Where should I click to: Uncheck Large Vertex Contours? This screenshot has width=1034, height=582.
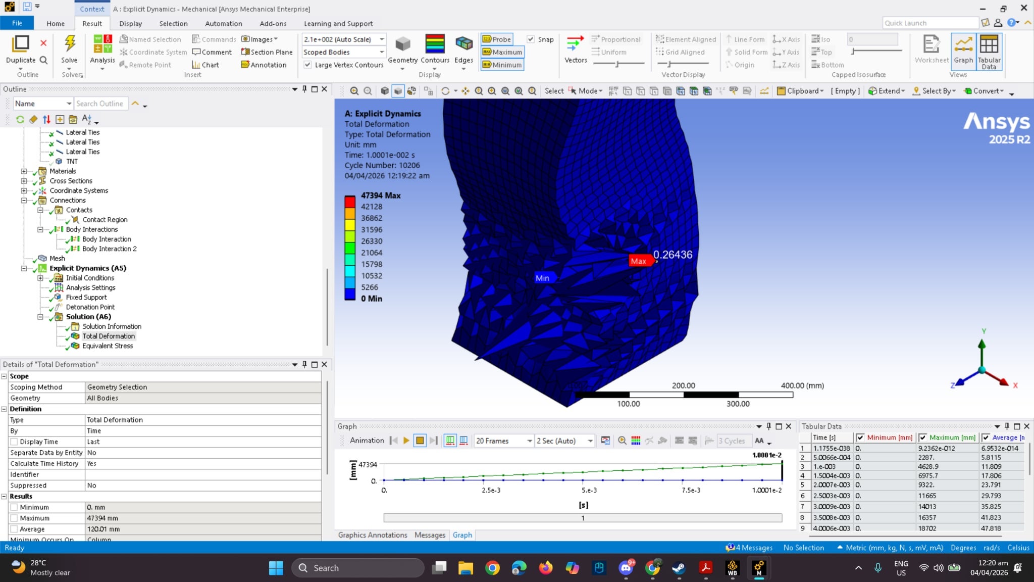[307, 65]
